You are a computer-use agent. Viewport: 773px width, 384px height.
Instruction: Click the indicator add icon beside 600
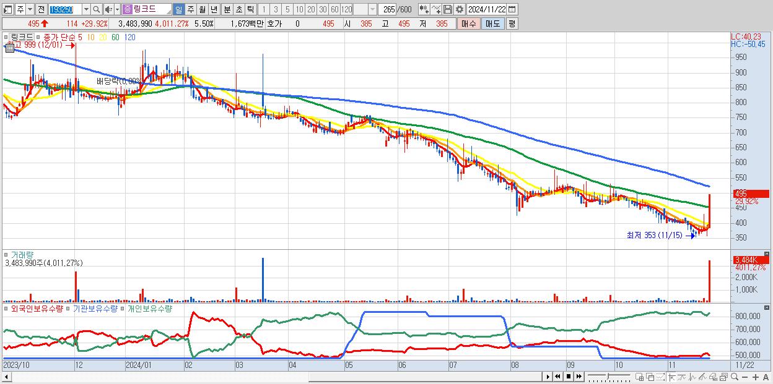pyautogui.click(x=424, y=9)
